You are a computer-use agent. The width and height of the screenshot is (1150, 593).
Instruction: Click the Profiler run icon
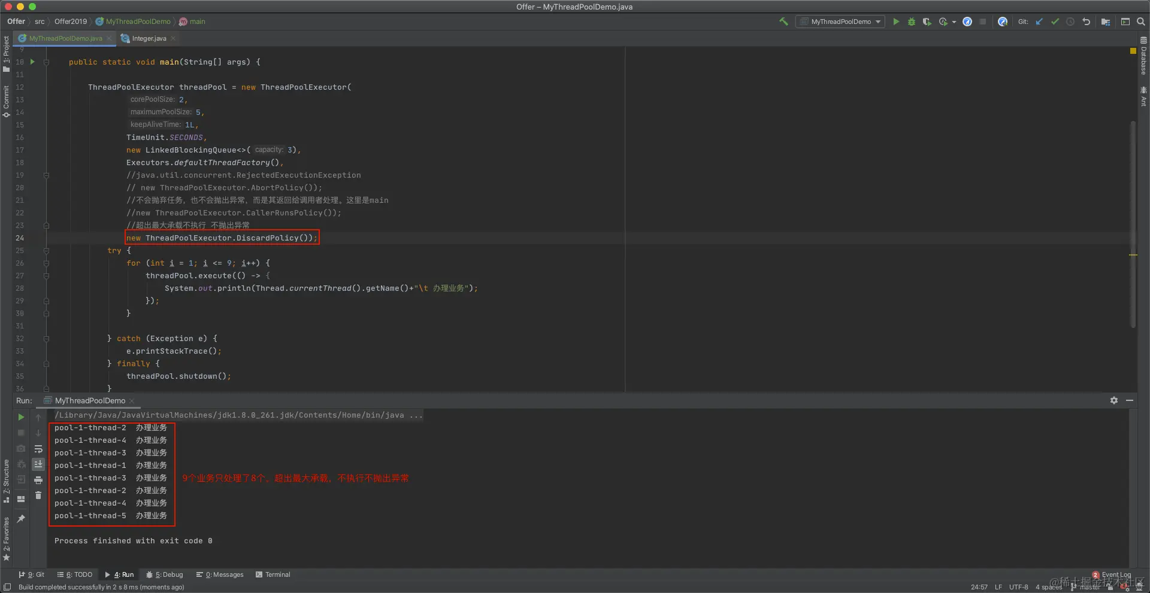tap(943, 22)
